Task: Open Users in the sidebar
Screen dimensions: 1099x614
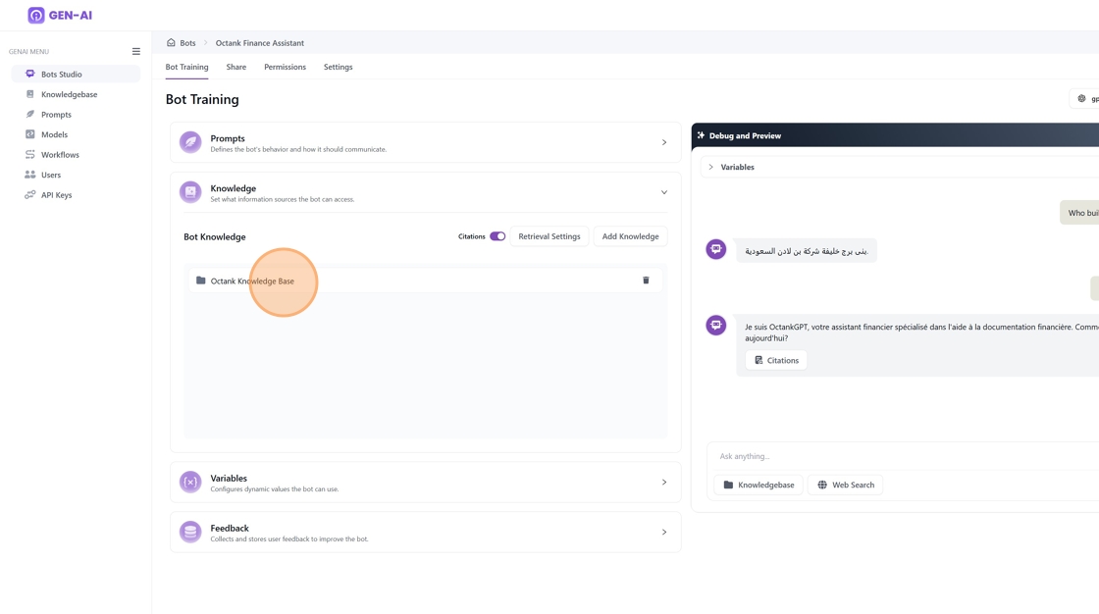Action: point(51,175)
